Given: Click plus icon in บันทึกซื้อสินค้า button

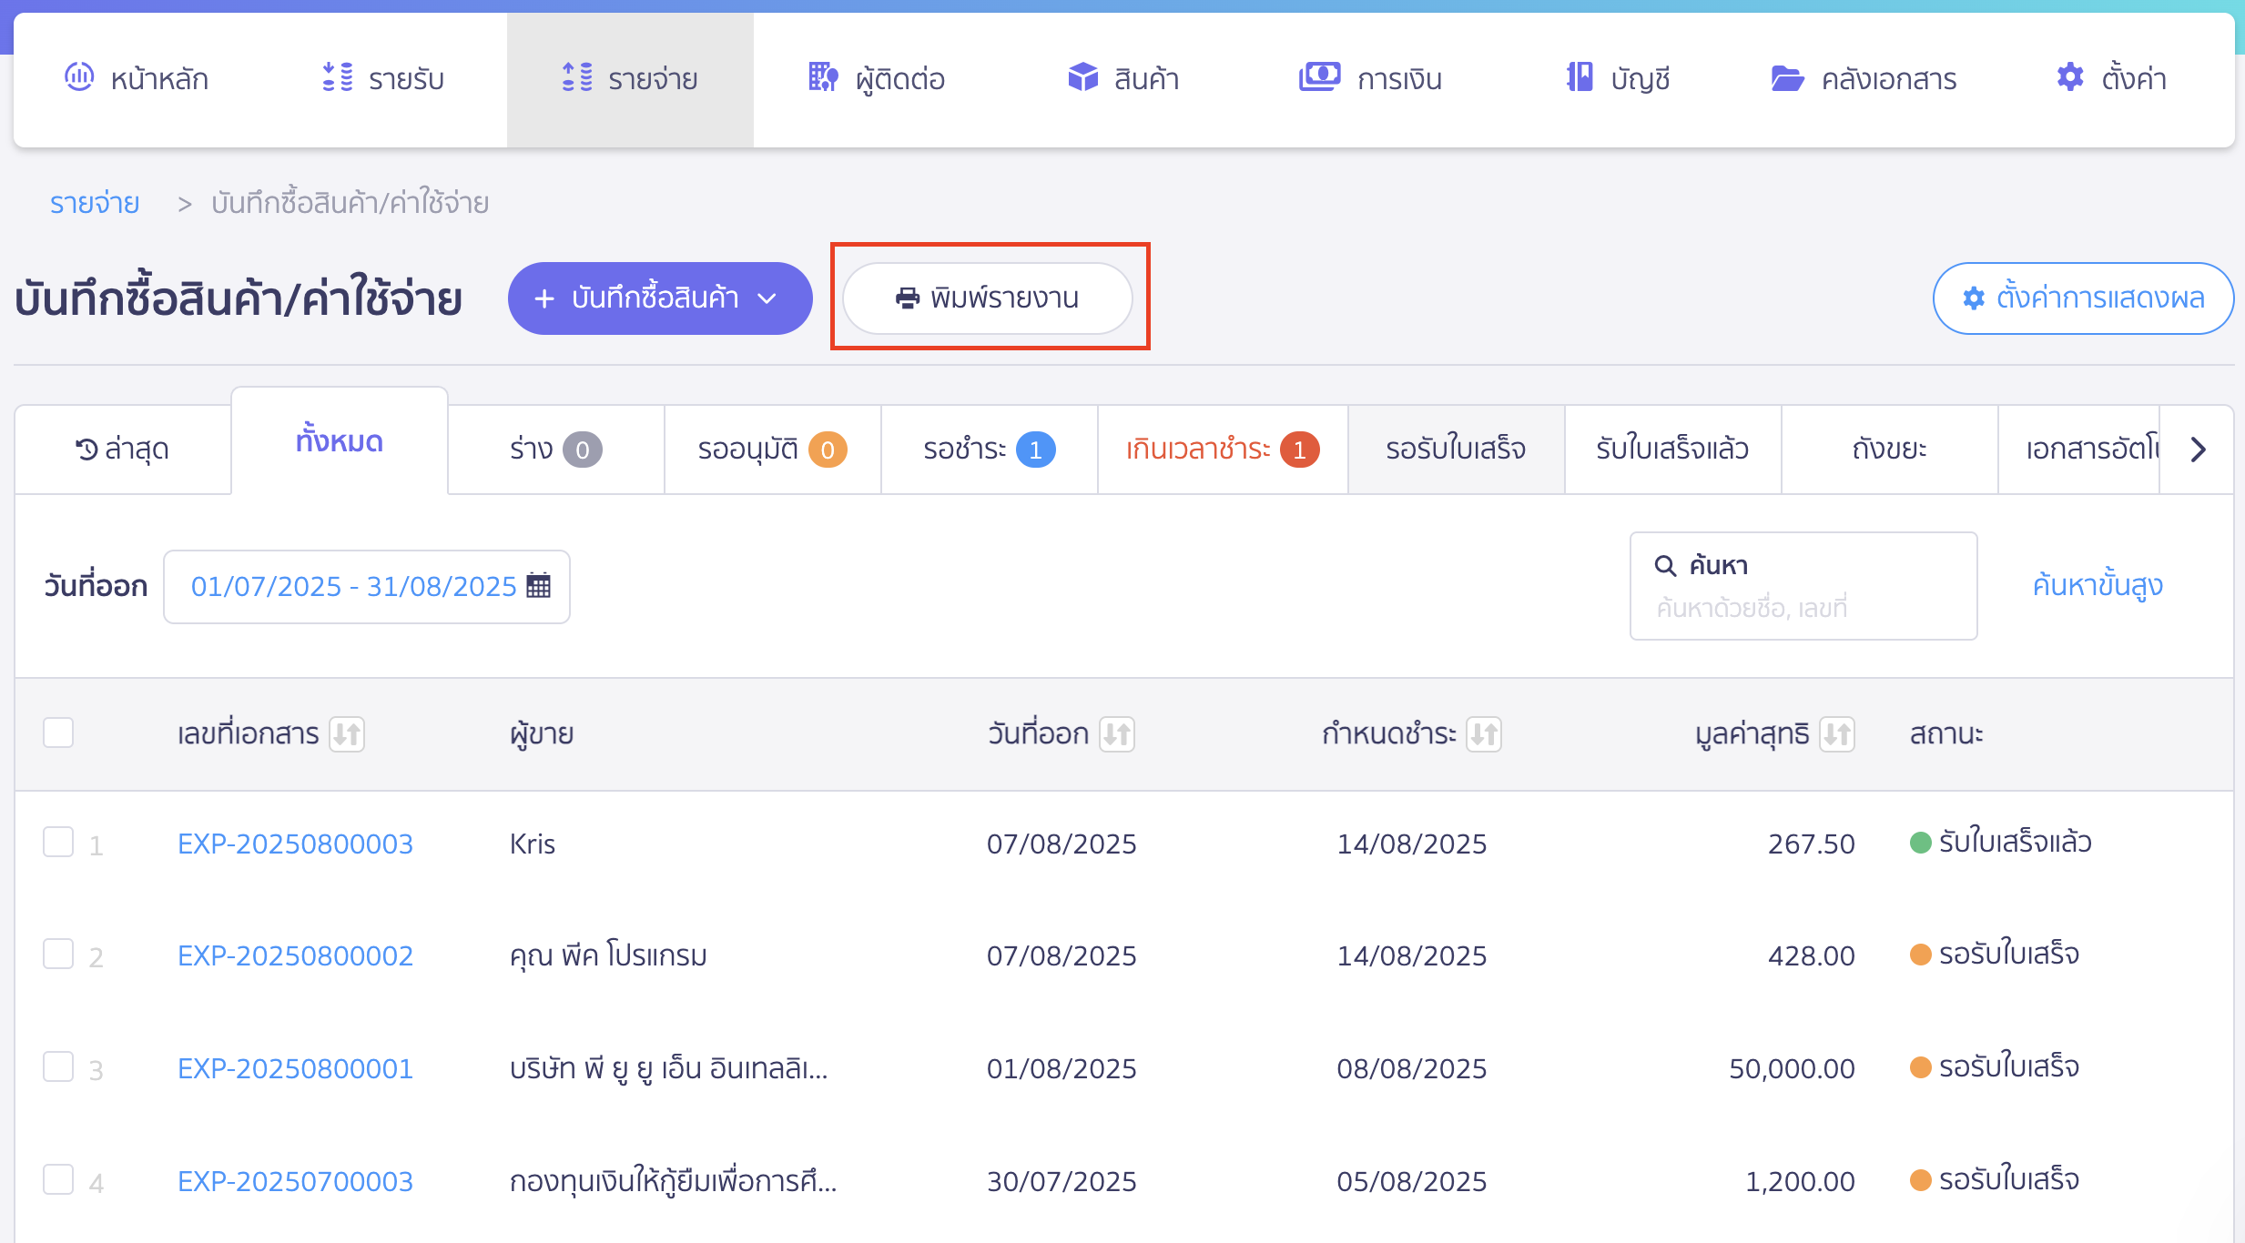Looking at the screenshot, I should tap(544, 298).
